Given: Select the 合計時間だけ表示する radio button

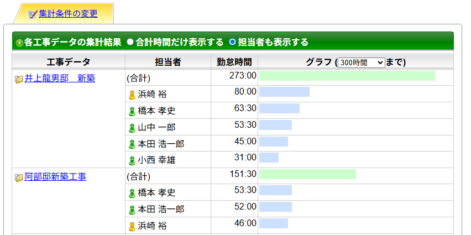Looking at the screenshot, I should click(x=130, y=42).
